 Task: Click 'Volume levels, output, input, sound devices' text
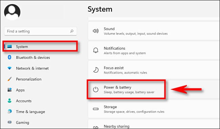(x=136, y=33)
